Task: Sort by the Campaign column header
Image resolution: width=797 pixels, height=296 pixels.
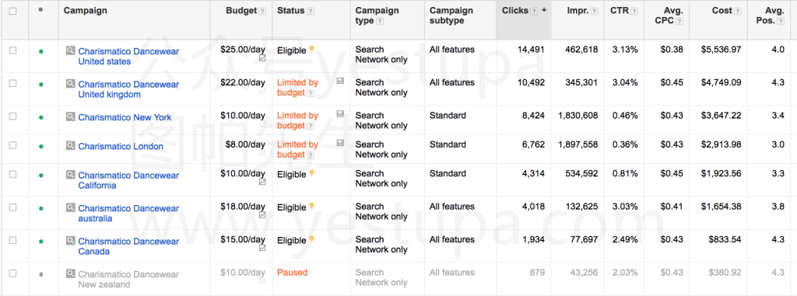Action: pyautogui.click(x=86, y=11)
